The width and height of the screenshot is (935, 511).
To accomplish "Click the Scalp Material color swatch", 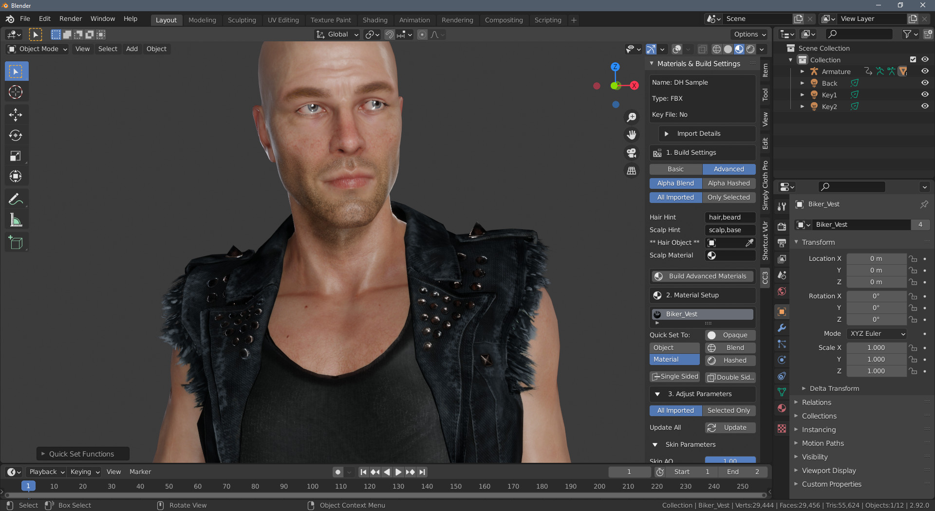I will coord(712,255).
